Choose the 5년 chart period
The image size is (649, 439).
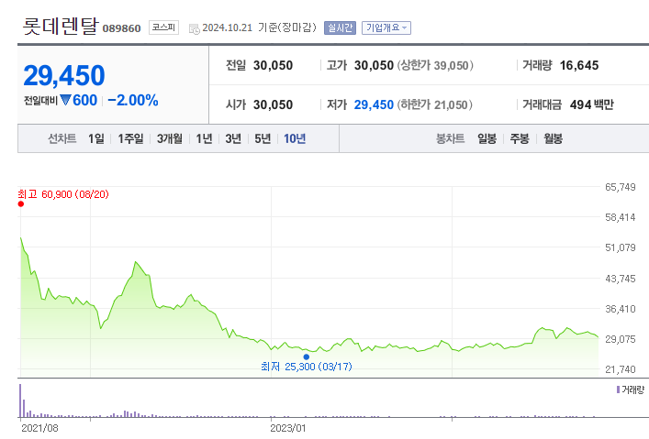263,138
